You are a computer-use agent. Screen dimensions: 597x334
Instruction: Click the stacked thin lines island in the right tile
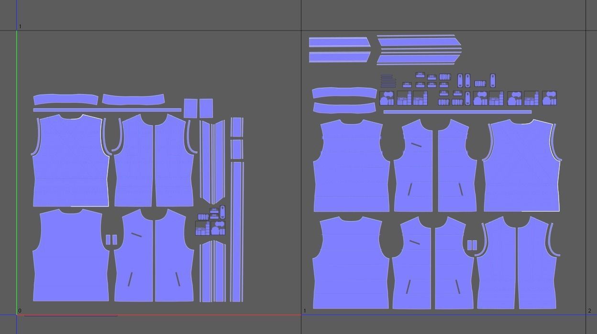[x=388, y=81]
